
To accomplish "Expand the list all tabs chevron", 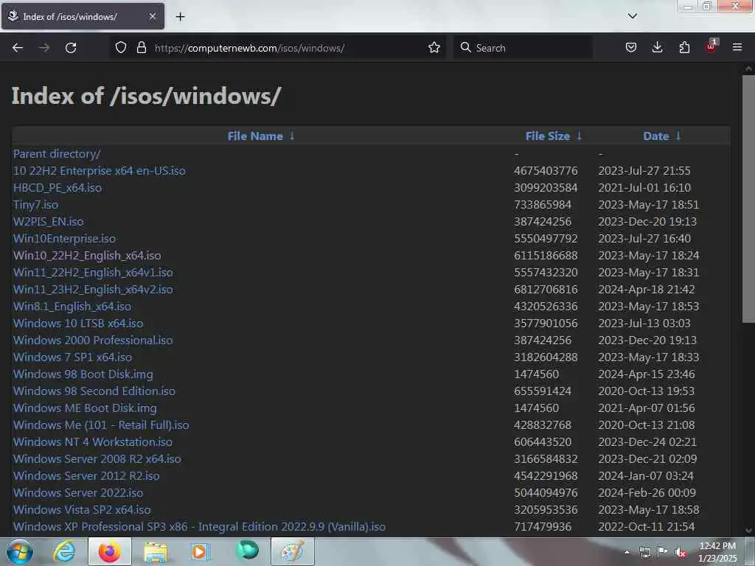I will (633, 16).
